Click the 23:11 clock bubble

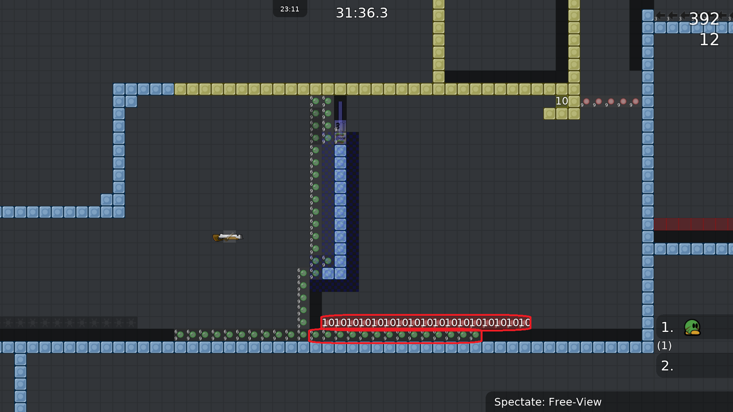click(x=290, y=9)
